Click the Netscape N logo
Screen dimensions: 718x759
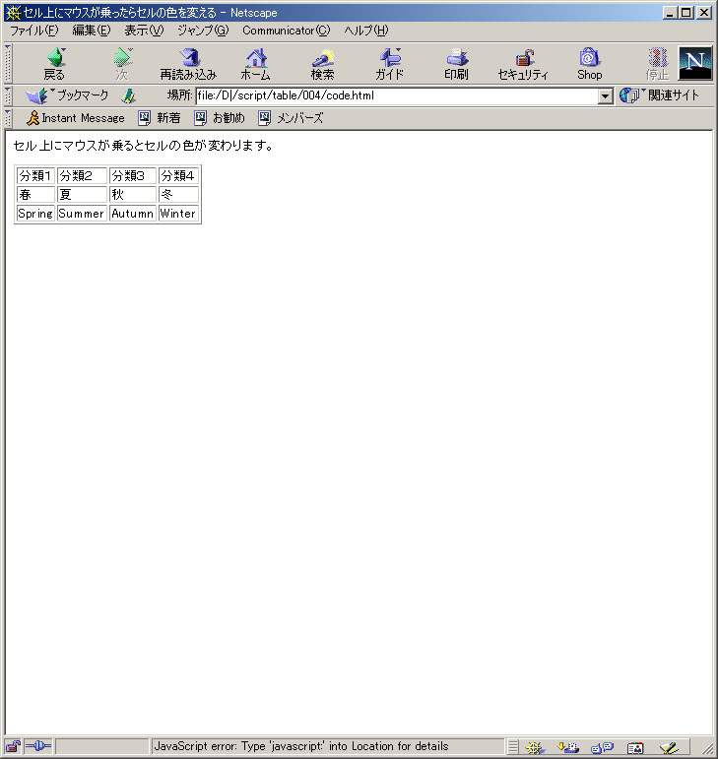[x=695, y=63]
